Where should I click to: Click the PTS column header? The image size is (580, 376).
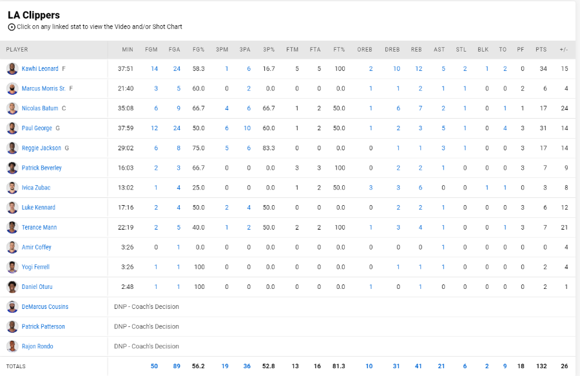[541, 50]
